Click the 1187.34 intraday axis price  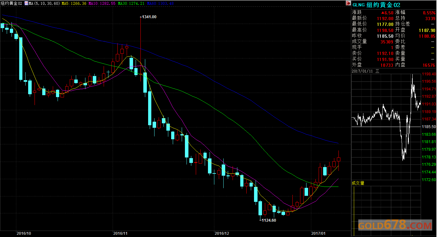[429, 119]
